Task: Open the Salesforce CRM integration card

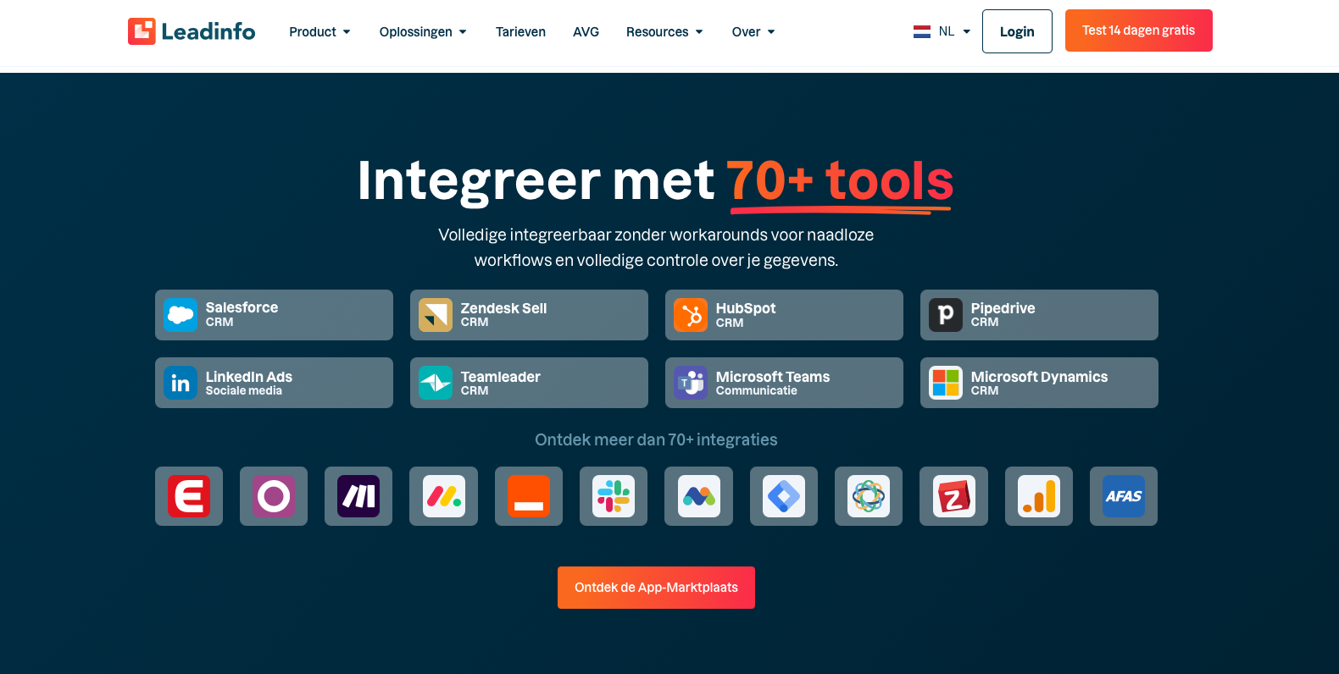Action: pyautogui.click(x=274, y=315)
